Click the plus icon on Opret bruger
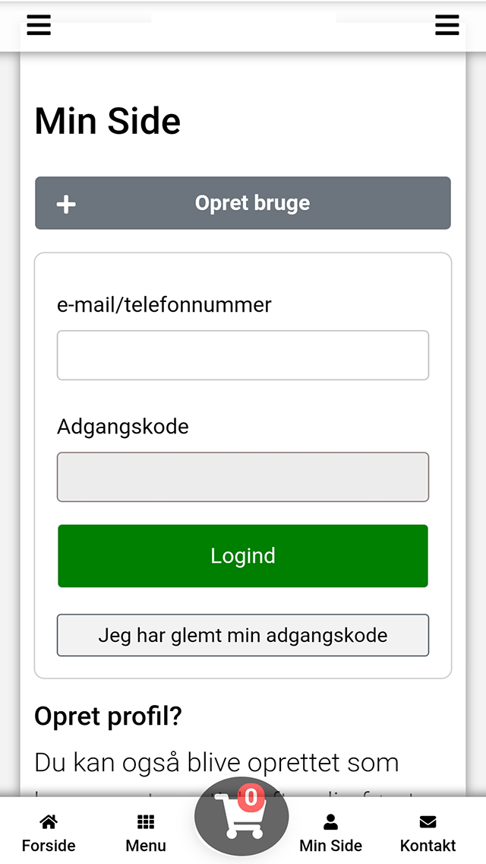The height and width of the screenshot is (864, 486). click(66, 204)
